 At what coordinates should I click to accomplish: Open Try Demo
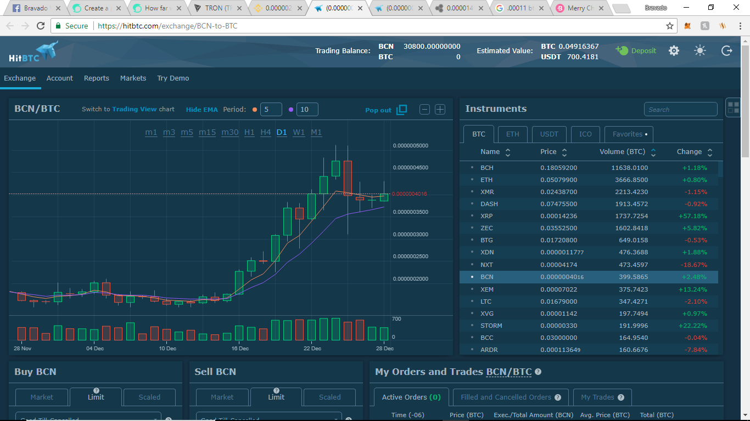(x=173, y=78)
